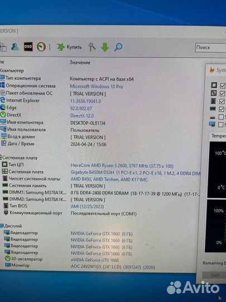Click the Internet Explorer row icon
This screenshot has height=302, width=226.
coord(3,100)
